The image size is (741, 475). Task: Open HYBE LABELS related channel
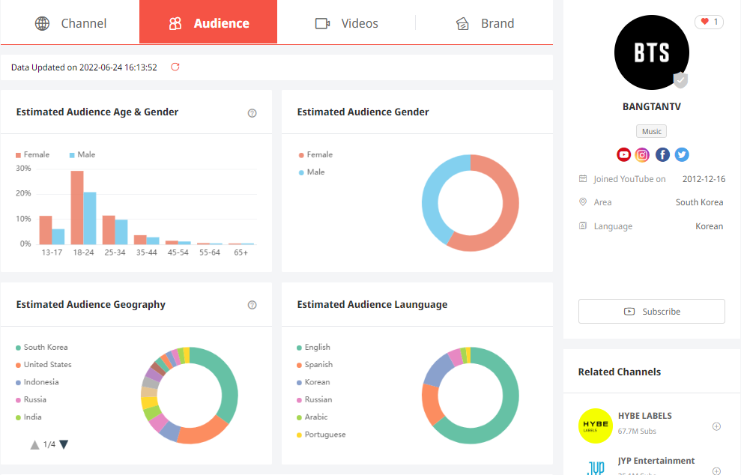click(644, 416)
